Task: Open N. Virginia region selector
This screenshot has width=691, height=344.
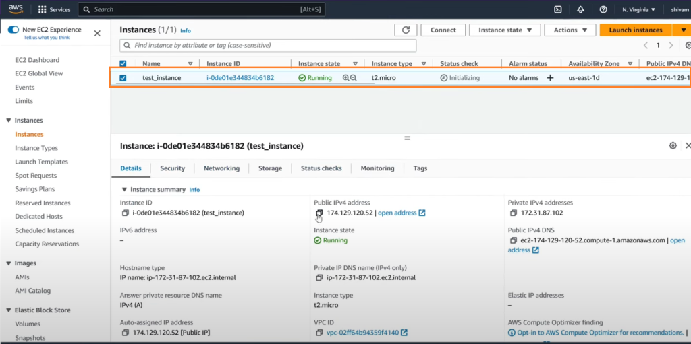Action: point(638,9)
